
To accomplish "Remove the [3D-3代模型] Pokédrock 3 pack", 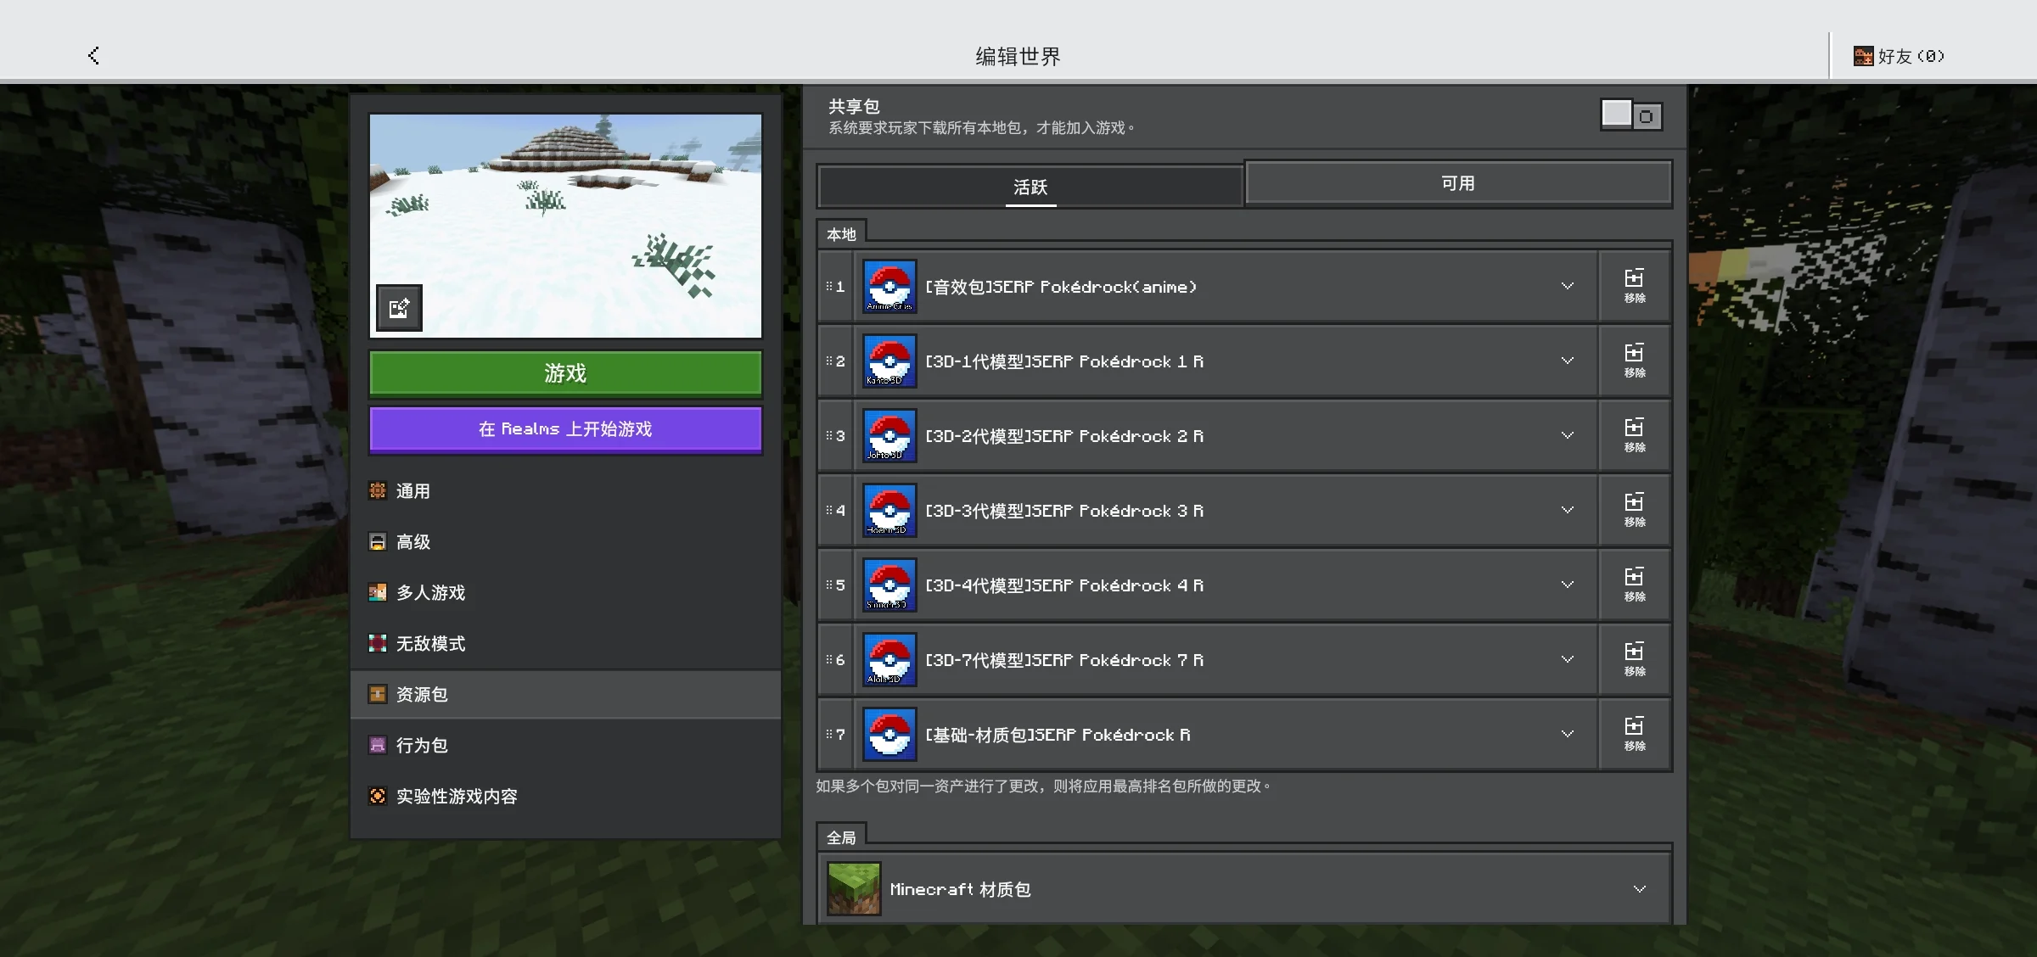I will coord(1635,511).
